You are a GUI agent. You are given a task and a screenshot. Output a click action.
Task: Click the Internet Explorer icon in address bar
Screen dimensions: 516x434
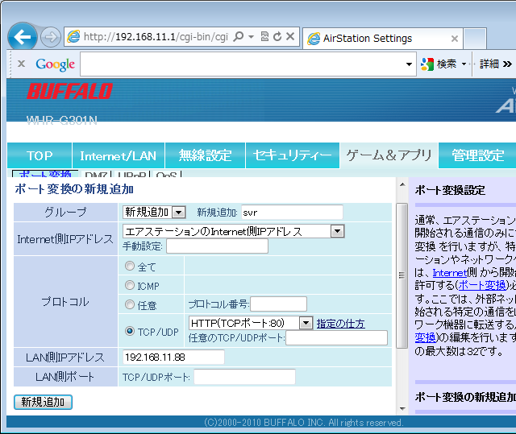(73, 36)
